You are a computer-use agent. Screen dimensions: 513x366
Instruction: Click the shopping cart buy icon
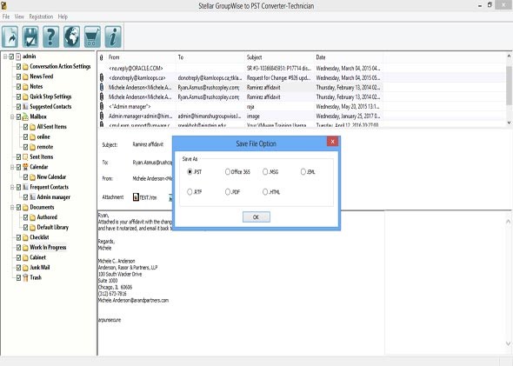[x=92, y=37]
